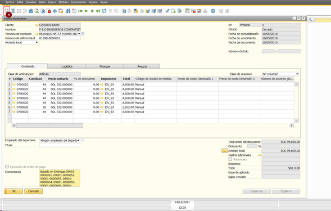The width and height of the screenshot is (331, 211).
Task: Open search dropdown in side panel
Action: pyautogui.click(x=311, y=20)
